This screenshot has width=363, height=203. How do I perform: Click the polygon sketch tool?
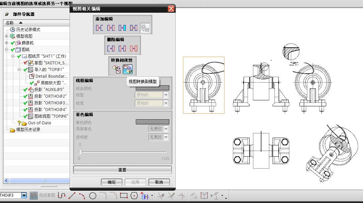coord(134,196)
